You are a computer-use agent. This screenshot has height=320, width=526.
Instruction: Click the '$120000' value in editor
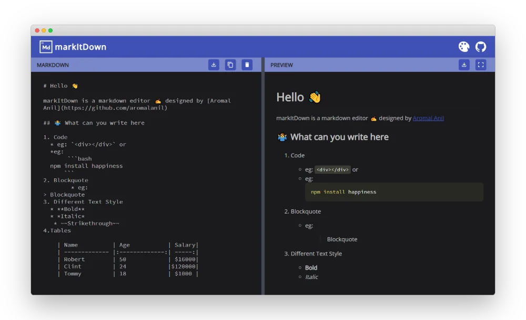pos(183,267)
